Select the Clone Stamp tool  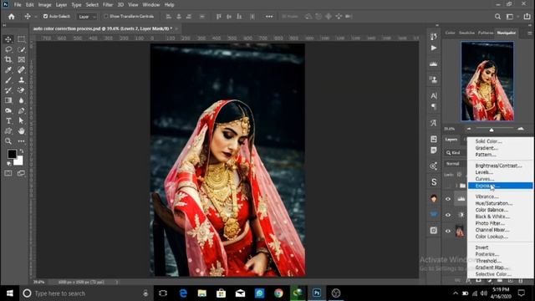[21, 80]
